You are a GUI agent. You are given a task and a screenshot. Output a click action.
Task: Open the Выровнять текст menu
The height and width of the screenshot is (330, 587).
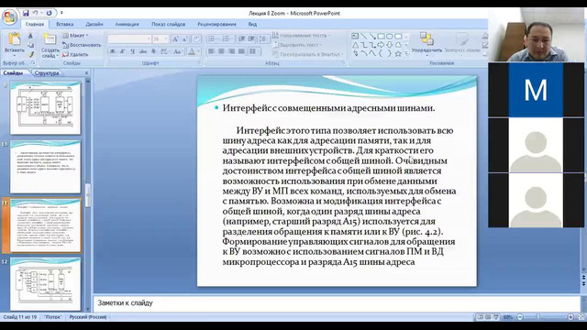tap(296, 45)
